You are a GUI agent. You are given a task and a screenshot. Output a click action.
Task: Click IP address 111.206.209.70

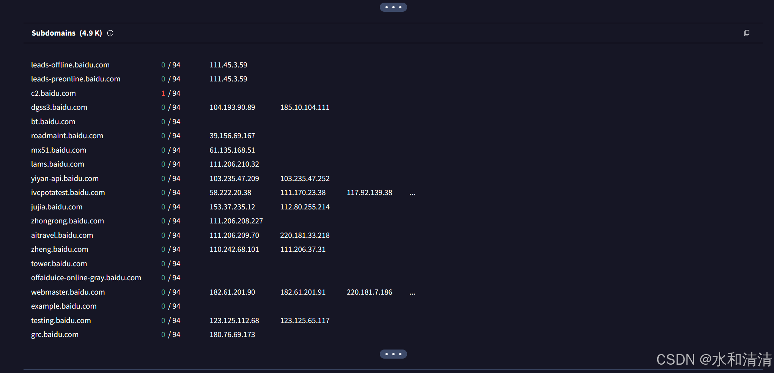(x=234, y=235)
